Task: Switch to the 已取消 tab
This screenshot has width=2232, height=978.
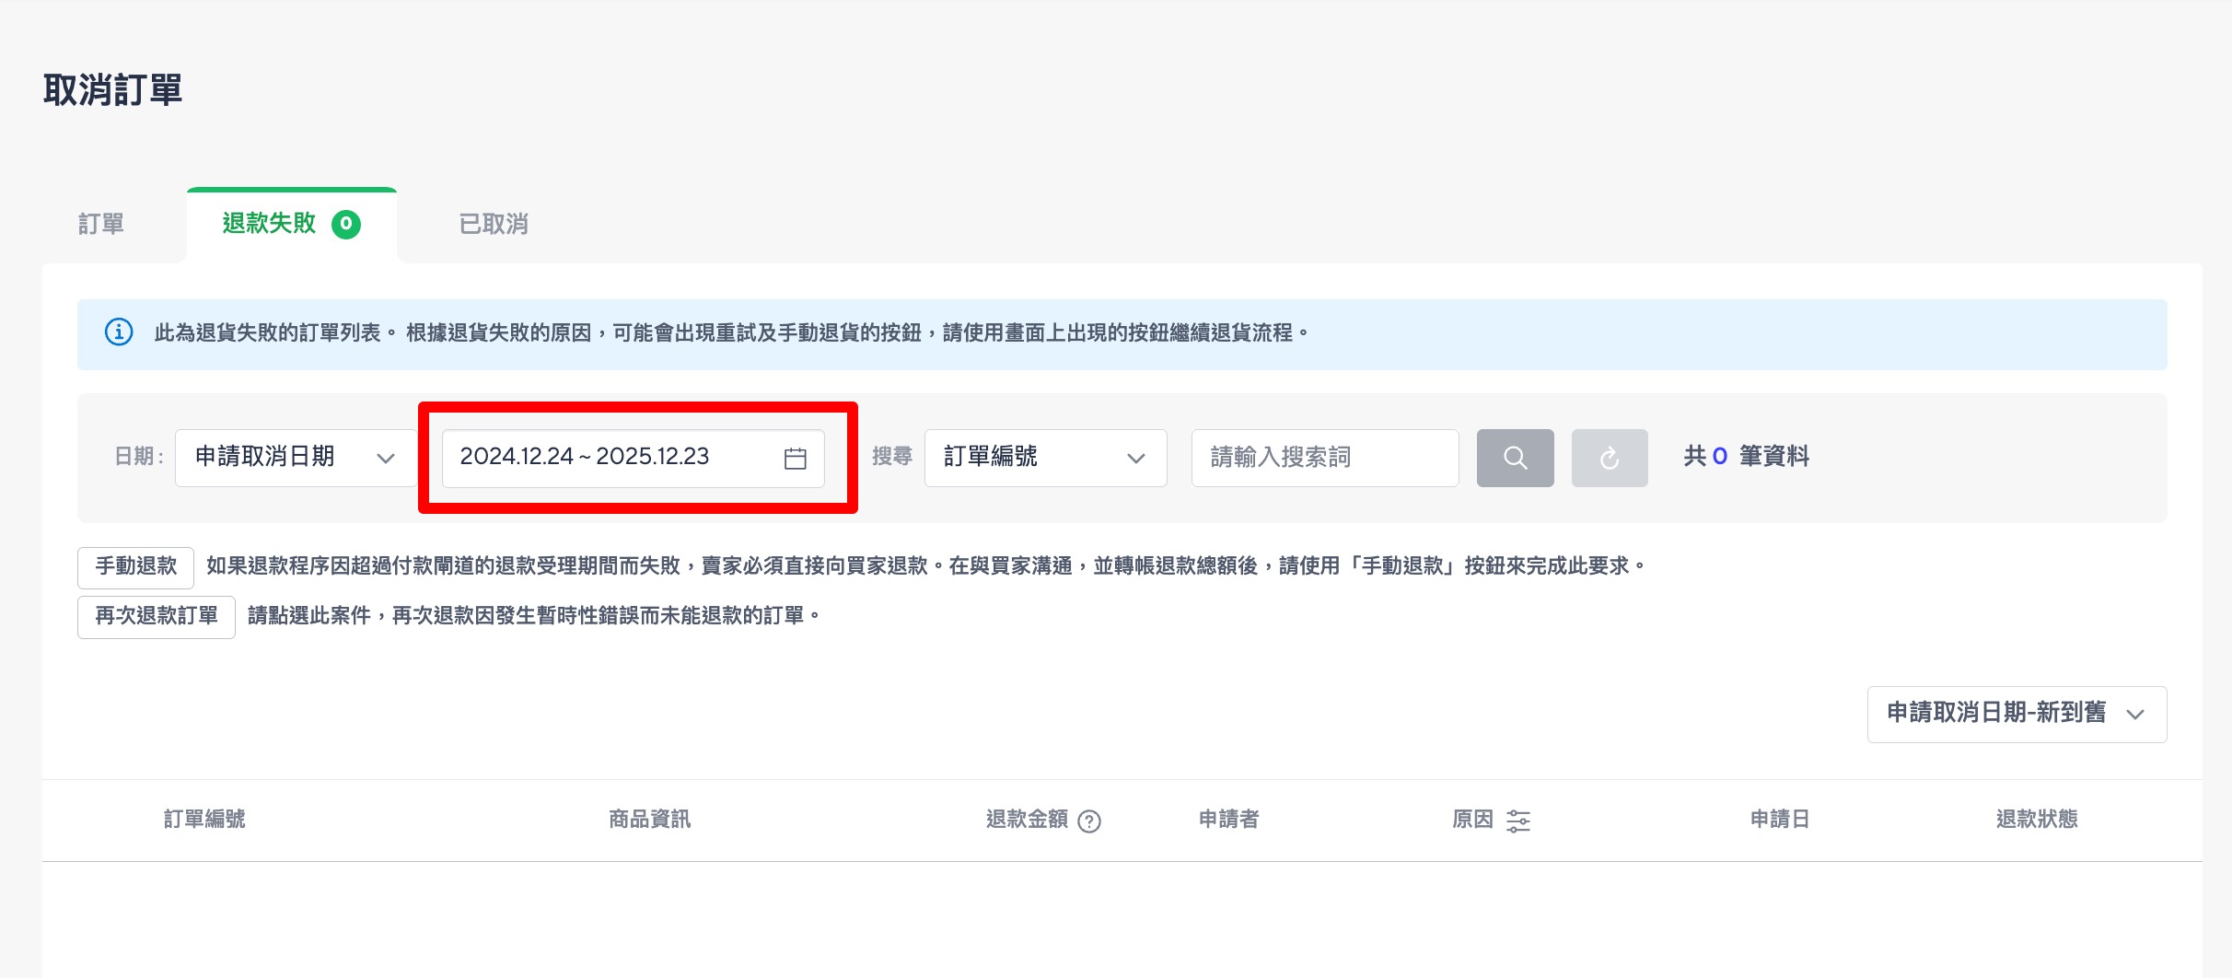Action: (x=491, y=224)
